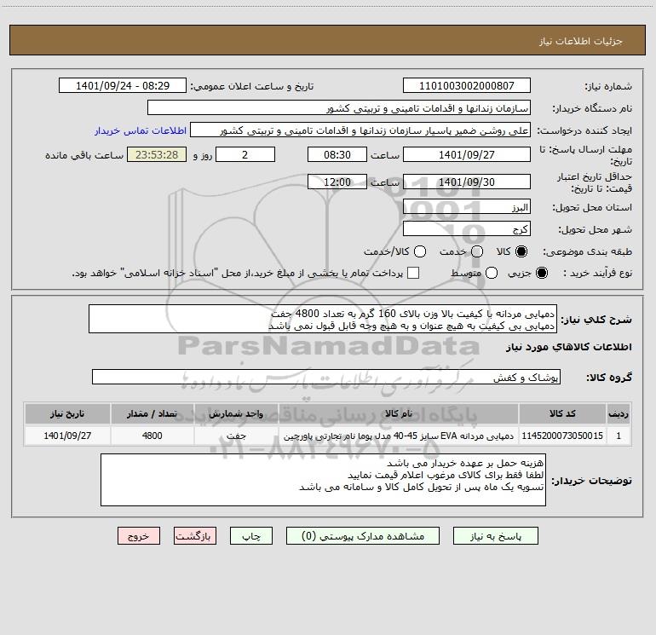This screenshot has width=656, height=635.
Task: Click the delivery province field البرز
Action: point(467,207)
